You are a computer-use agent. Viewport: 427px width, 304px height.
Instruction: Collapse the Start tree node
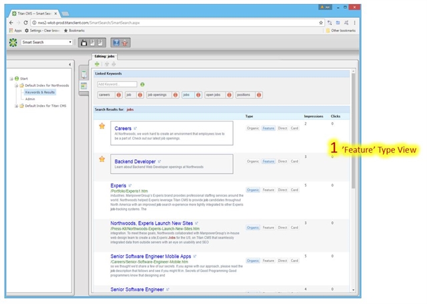coord(11,79)
